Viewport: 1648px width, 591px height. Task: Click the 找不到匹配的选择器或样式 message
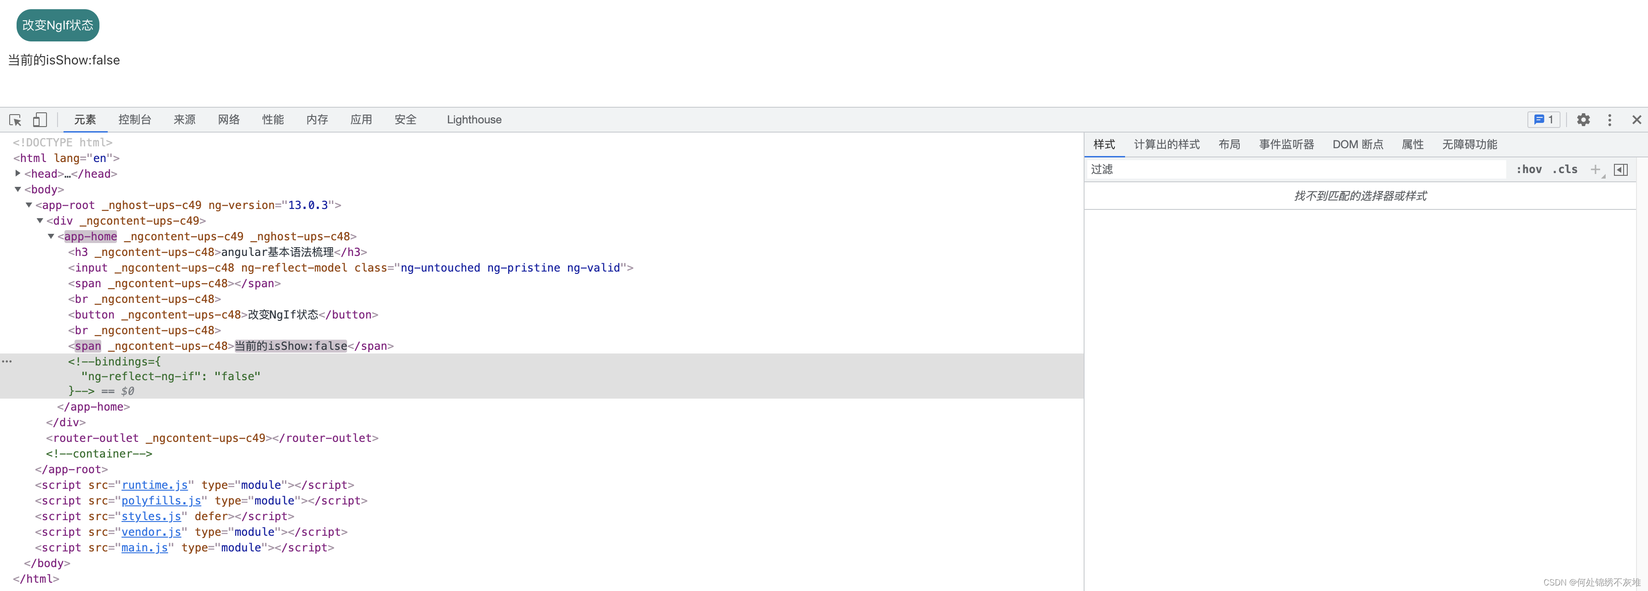(x=1360, y=196)
